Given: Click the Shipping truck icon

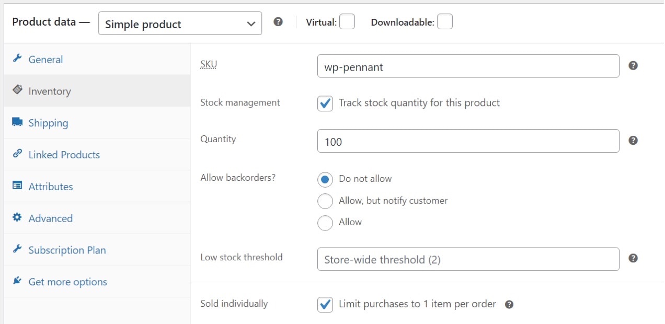Looking at the screenshot, I should tap(17, 122).
